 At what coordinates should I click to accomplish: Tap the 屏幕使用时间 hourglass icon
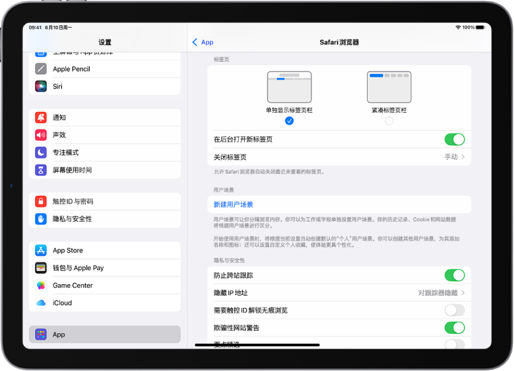pyautogui.click(x=41, y=170)
